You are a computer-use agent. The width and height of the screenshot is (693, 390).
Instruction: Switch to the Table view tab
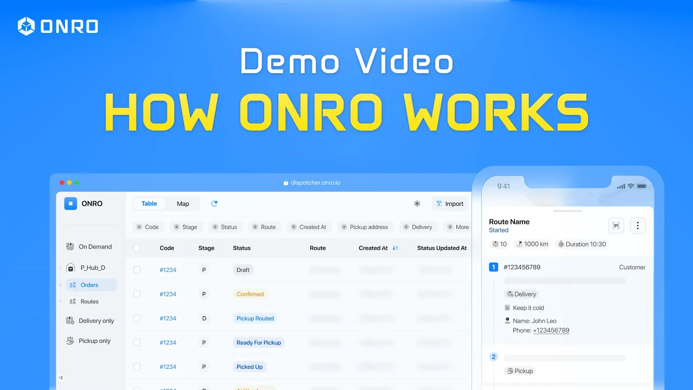(149, 204)
